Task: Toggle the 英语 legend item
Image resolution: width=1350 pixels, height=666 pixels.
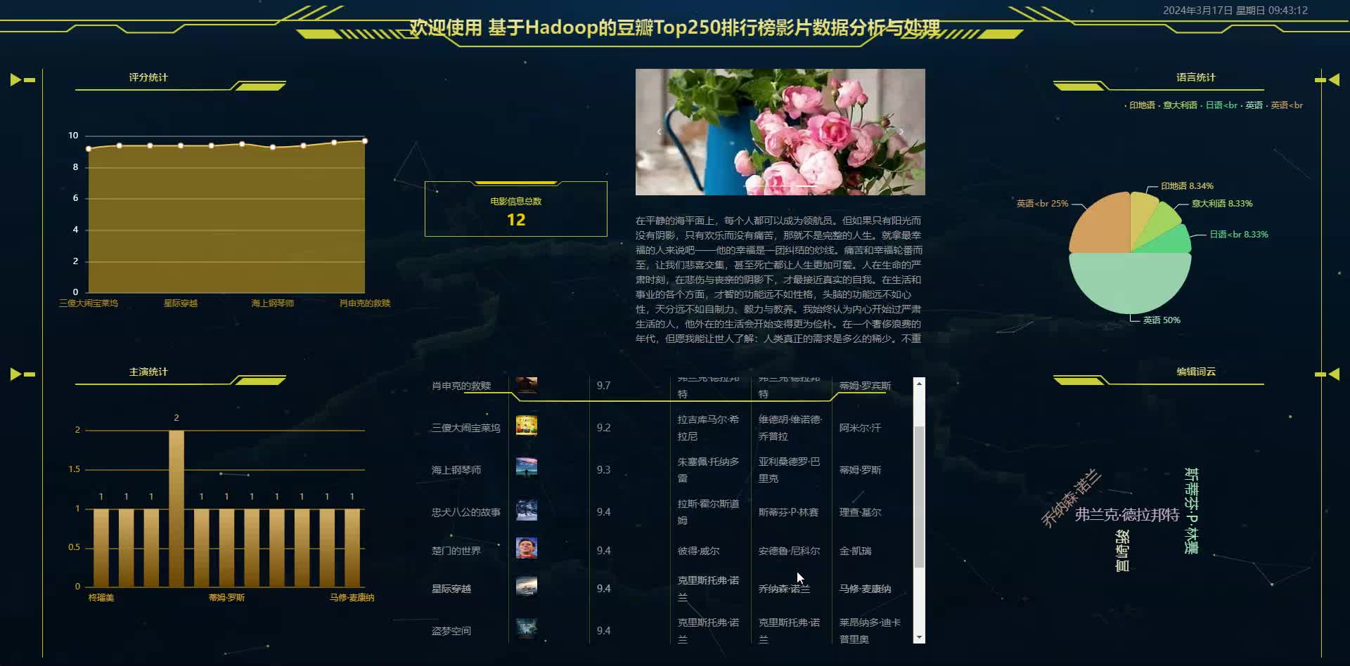Action: pos(1251,105)
